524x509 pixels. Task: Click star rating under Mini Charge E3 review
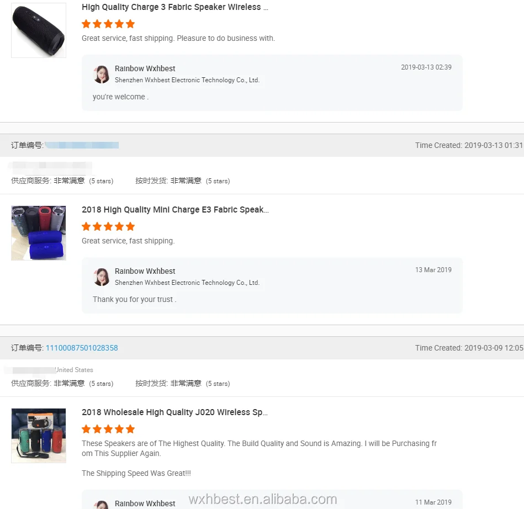coord(108,226)
